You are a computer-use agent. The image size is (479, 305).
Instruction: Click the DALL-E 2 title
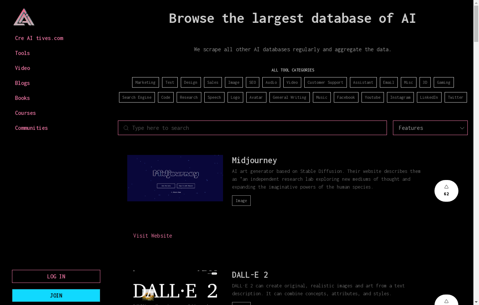tap(250, 275)
